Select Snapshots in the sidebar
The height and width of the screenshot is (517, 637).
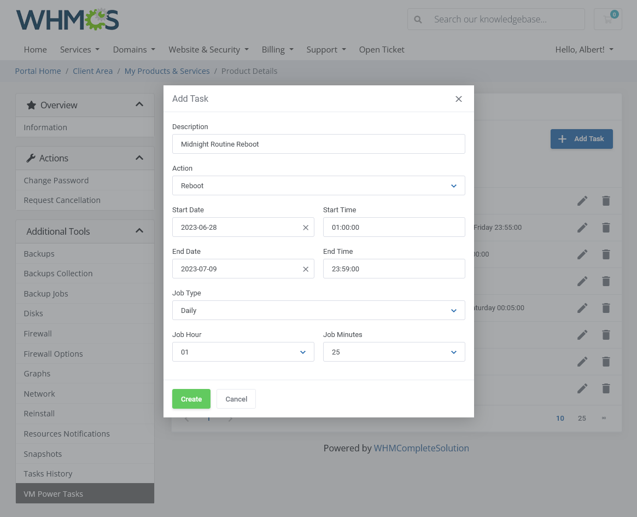coord(43,454)
